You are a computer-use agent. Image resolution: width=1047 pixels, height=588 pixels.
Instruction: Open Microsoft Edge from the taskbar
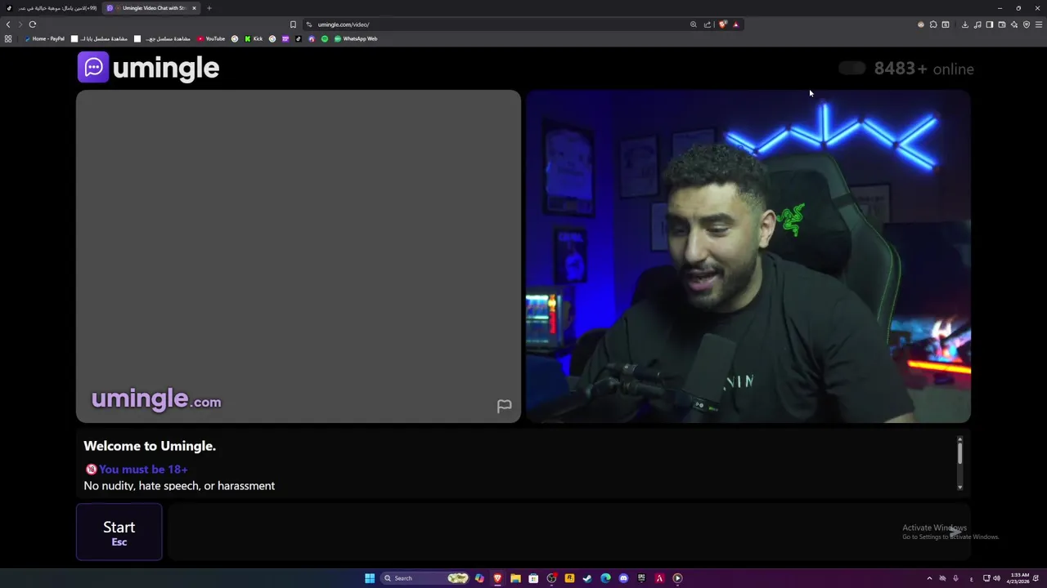(605, 578)
